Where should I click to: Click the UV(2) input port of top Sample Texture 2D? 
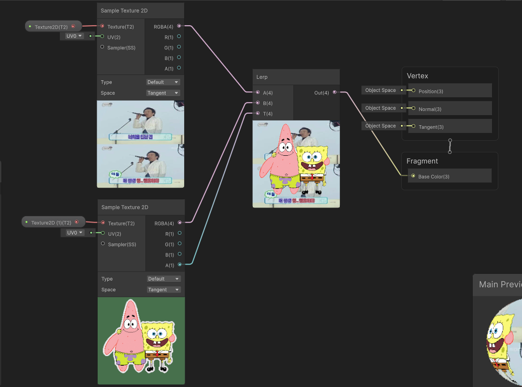102,36
